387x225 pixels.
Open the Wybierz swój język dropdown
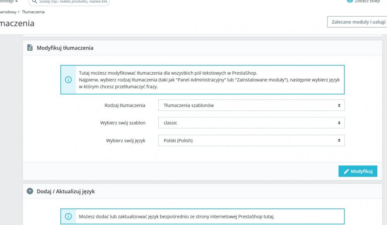[251, 141]
